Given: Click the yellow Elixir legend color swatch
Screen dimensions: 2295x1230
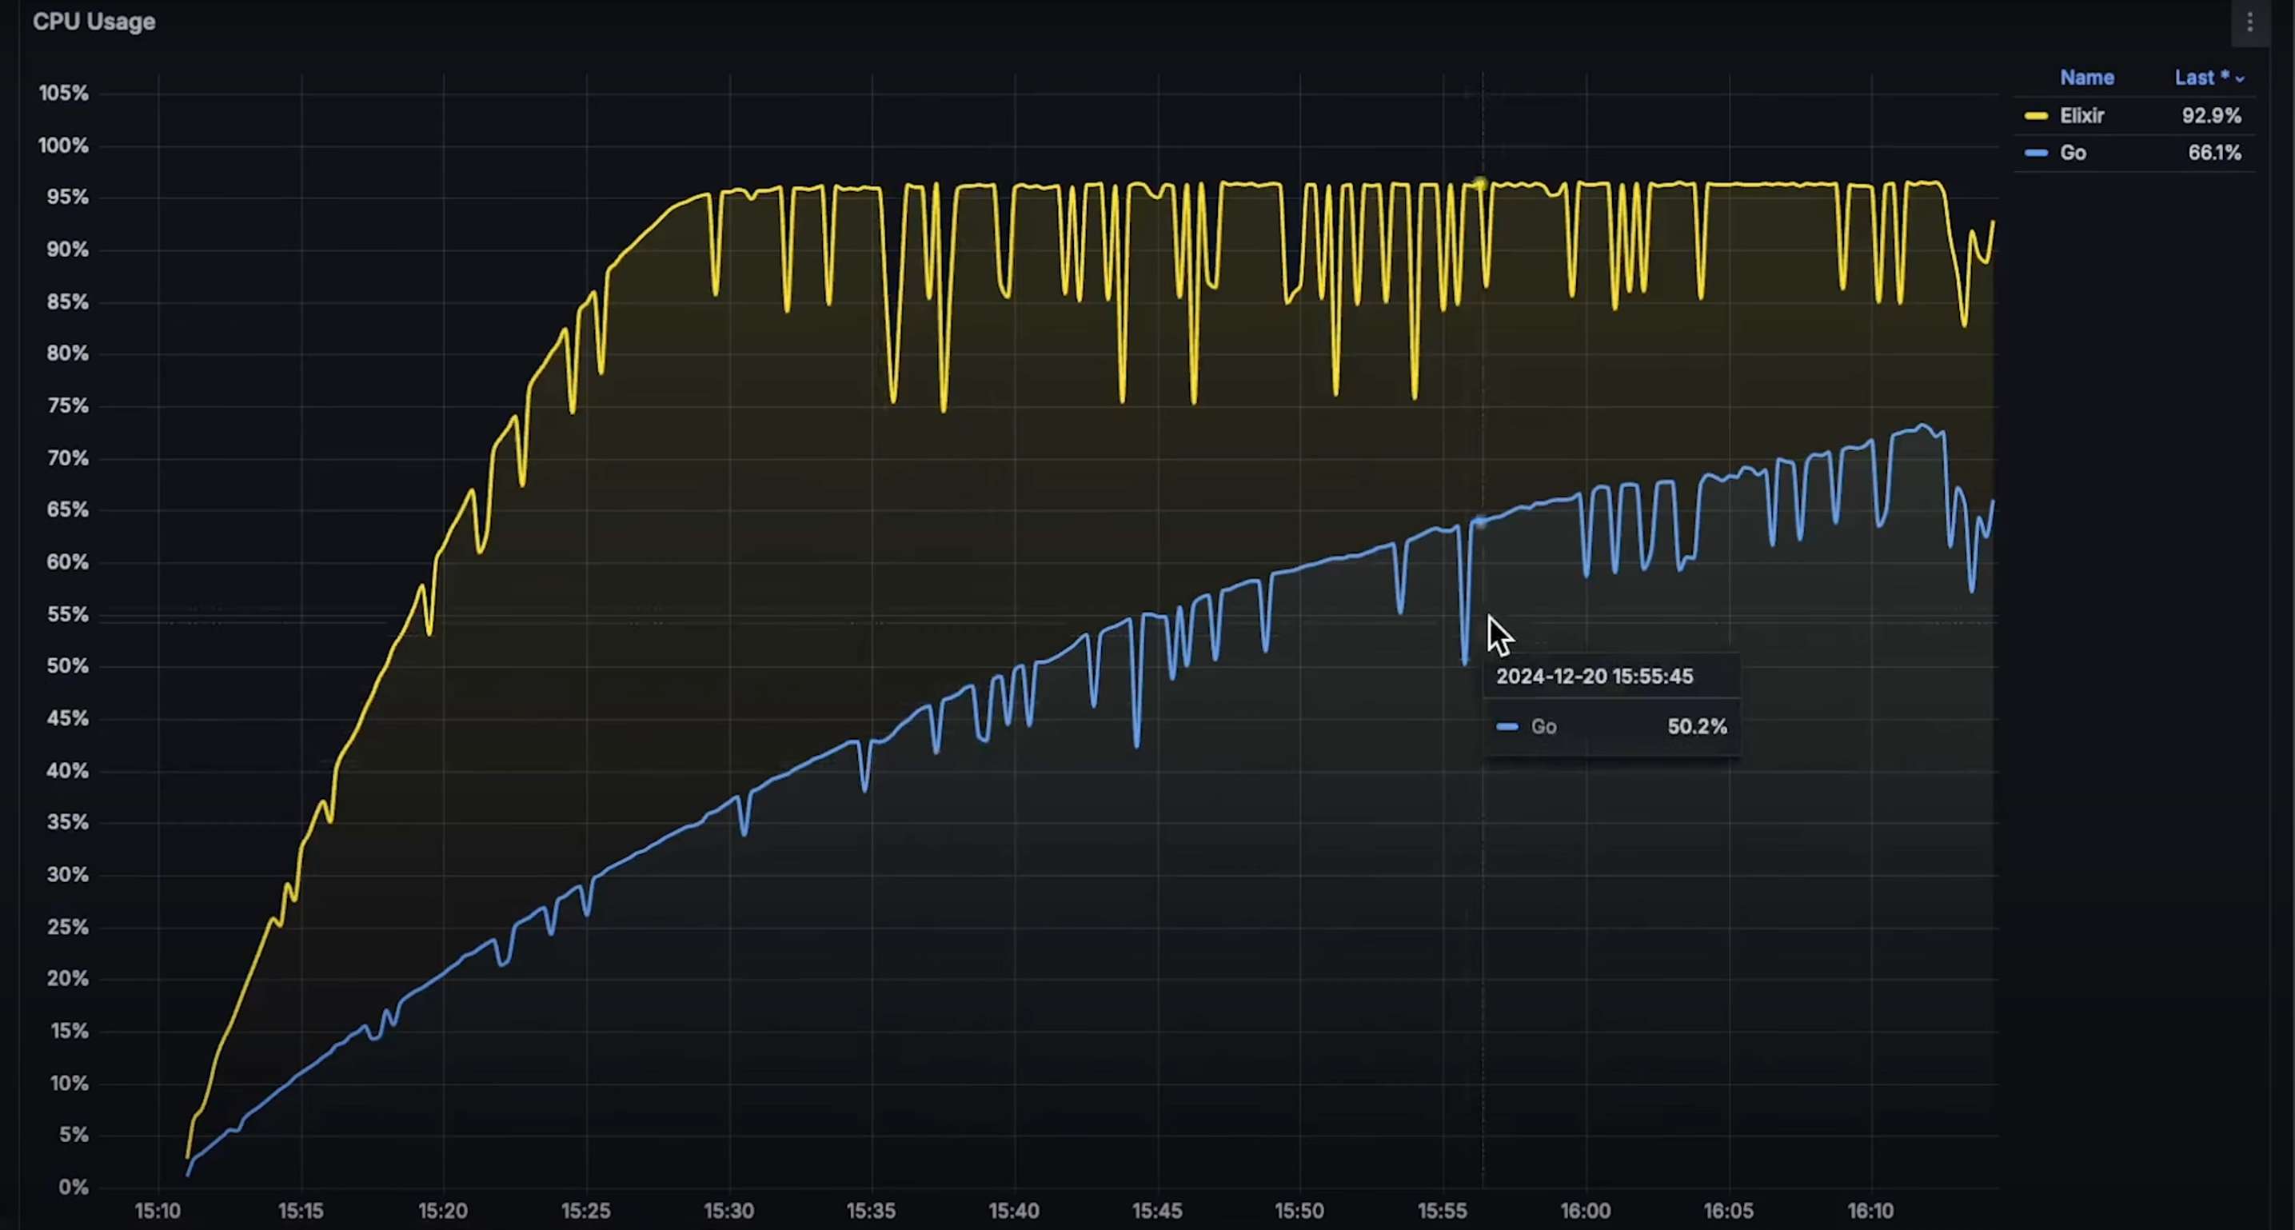Looking at the screenshot, I should point(2036,116).
